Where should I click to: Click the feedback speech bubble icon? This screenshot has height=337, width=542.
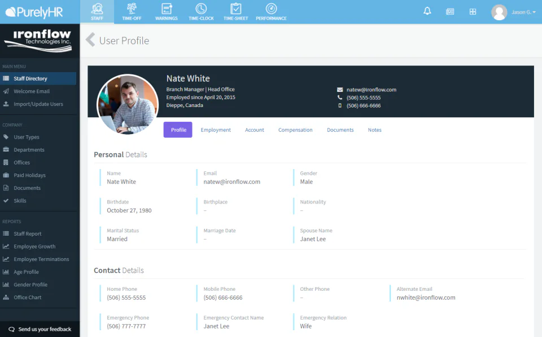click(11, 330)
